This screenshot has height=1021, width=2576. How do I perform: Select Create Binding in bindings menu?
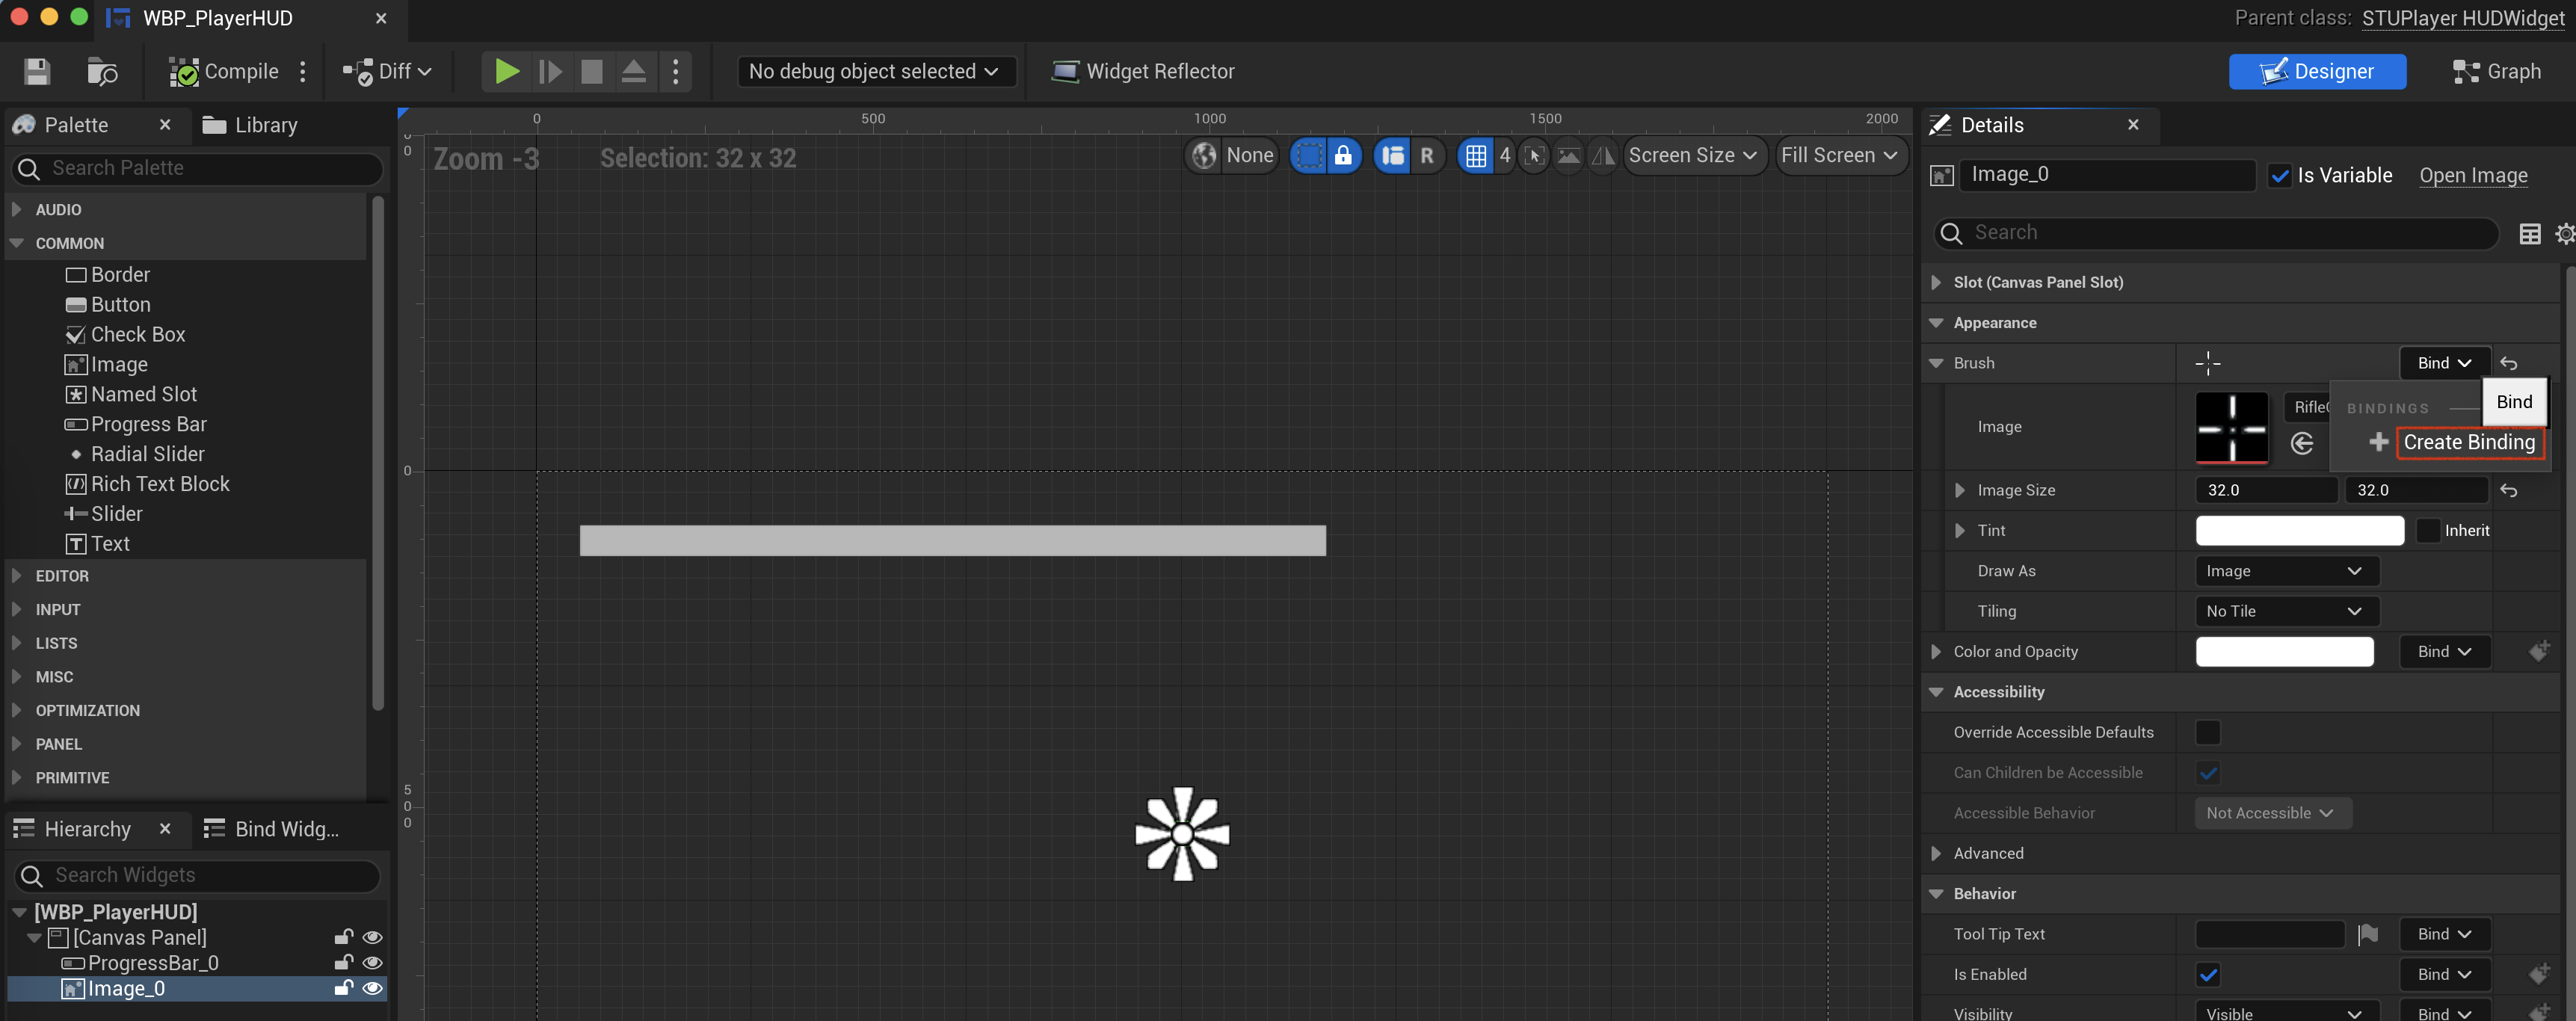2468,442
